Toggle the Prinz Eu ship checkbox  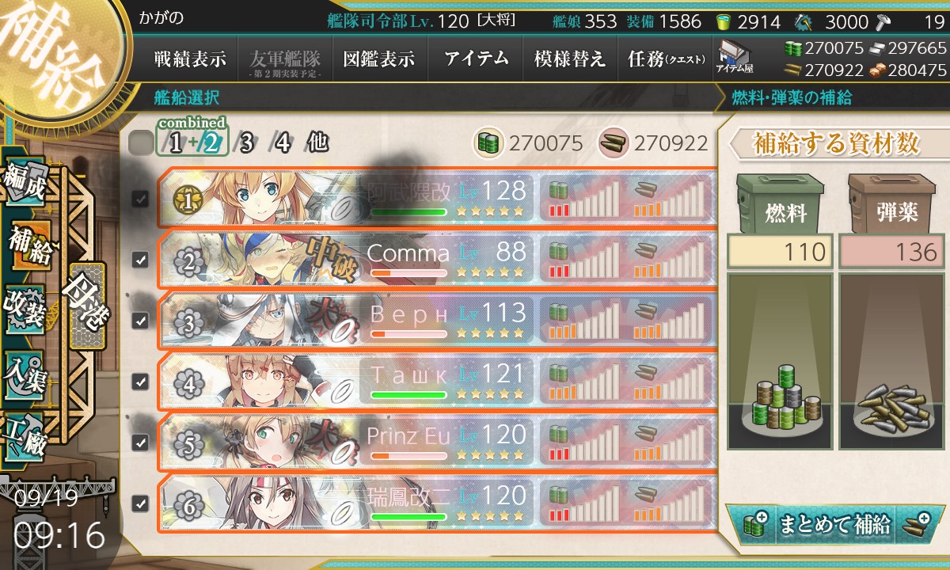pos(140,442)
